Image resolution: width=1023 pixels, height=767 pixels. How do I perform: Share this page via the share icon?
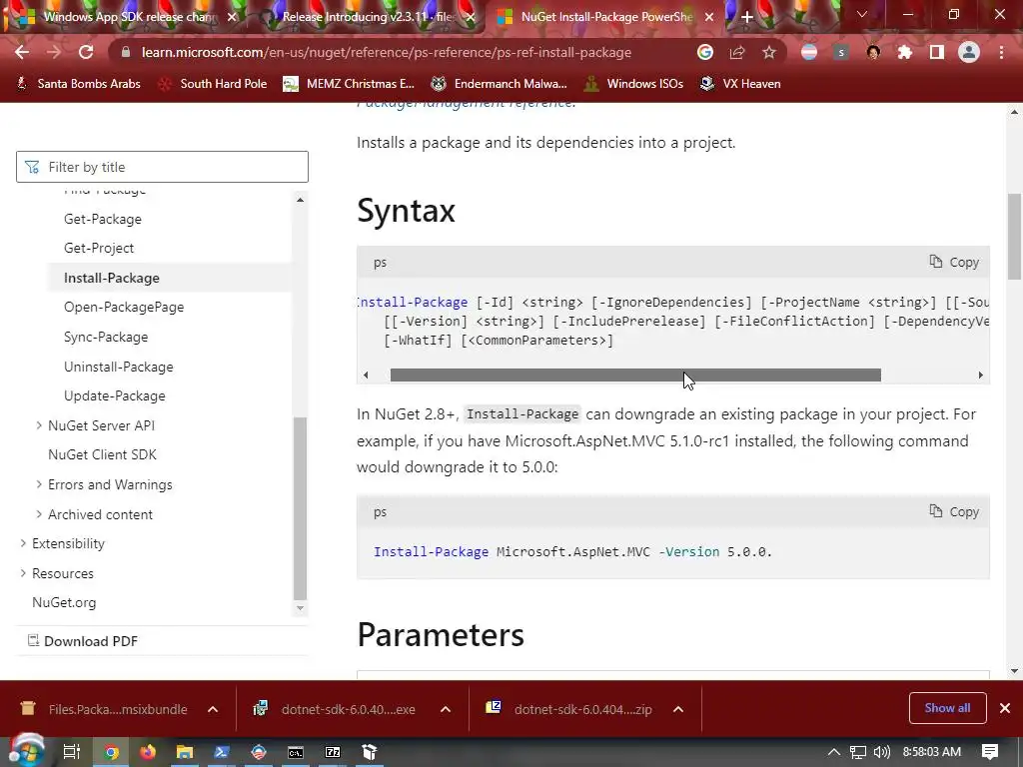pyautogui.click(x=737, y=52)
